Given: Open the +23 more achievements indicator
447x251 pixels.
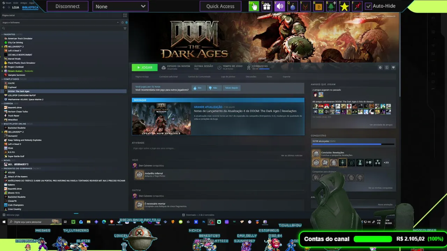Looking at the screenshot, I should [386, 162].
